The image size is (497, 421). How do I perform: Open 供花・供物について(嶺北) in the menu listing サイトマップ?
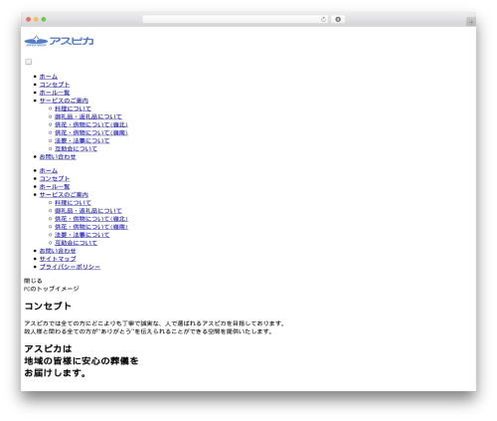(91, 219)
